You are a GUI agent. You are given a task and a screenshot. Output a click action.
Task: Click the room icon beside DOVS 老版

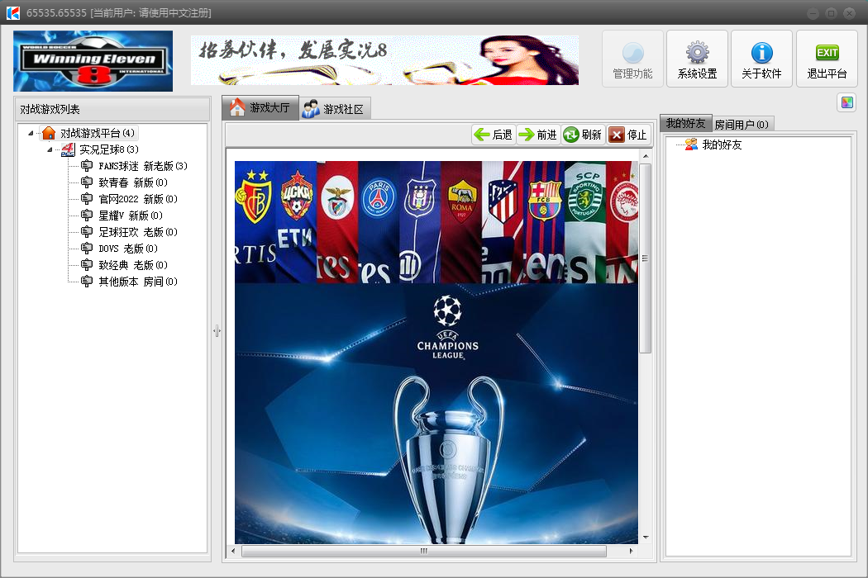[87, 249]
